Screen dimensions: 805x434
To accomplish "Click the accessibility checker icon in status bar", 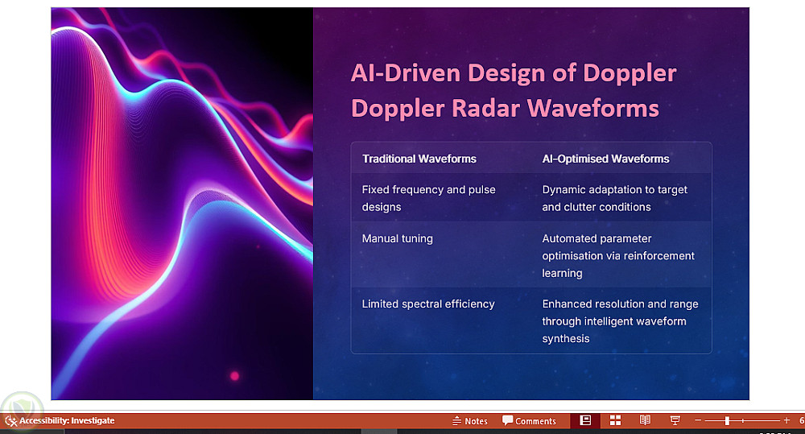I will [10, 420].
